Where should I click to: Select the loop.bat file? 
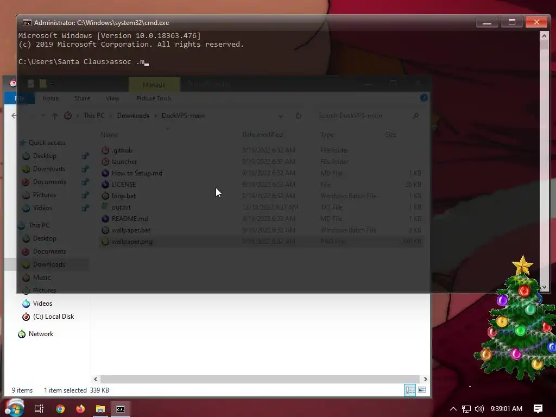124,195
